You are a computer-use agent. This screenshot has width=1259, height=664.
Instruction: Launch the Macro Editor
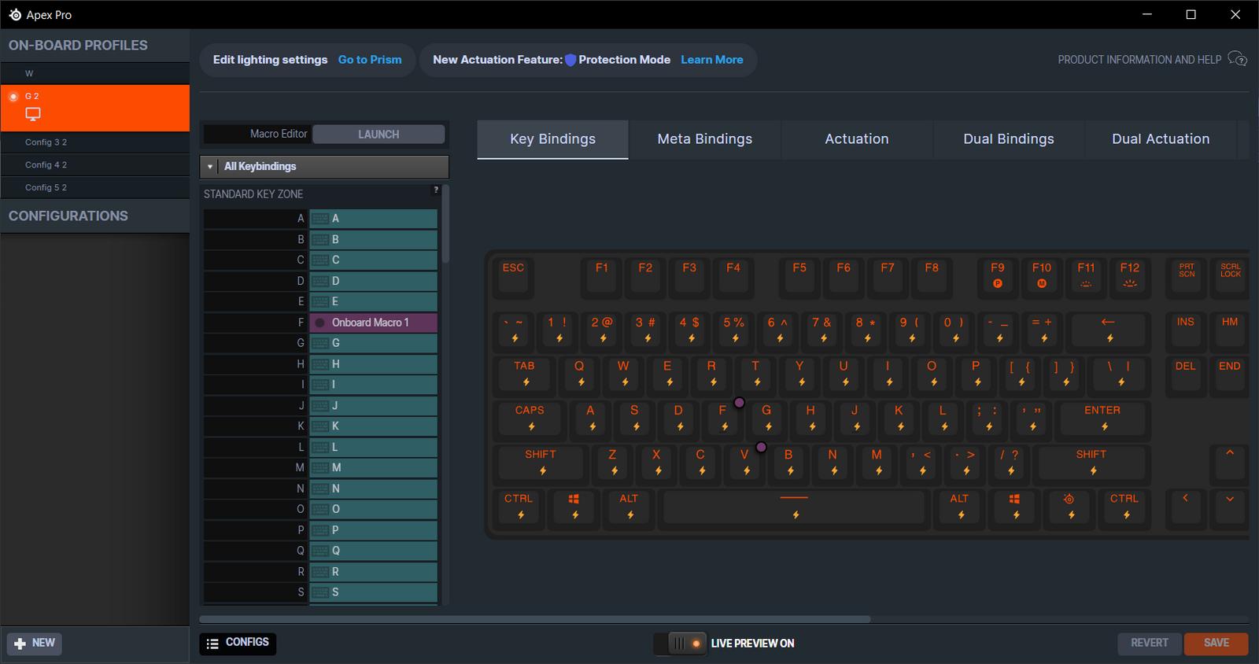(x=378, y=135)
